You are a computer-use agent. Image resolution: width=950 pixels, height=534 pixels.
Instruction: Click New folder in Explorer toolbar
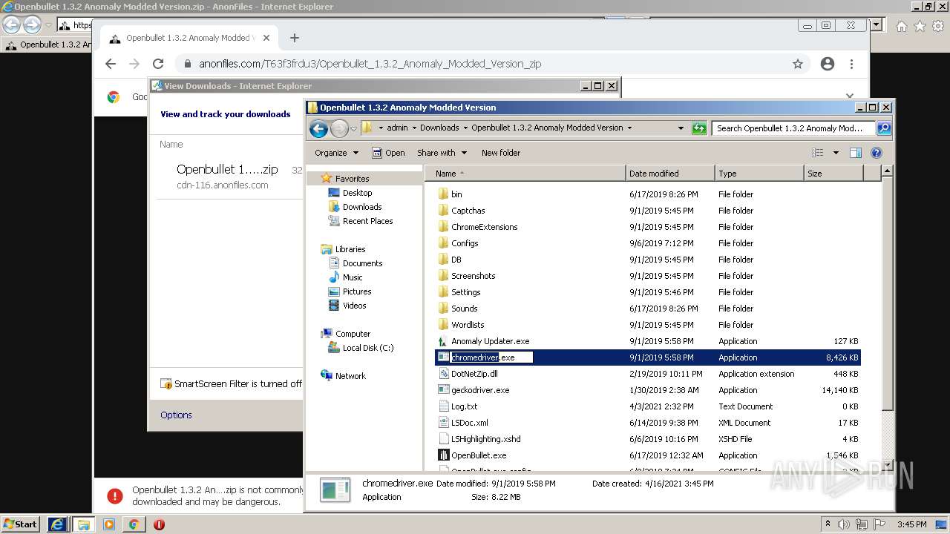[501, 153]
